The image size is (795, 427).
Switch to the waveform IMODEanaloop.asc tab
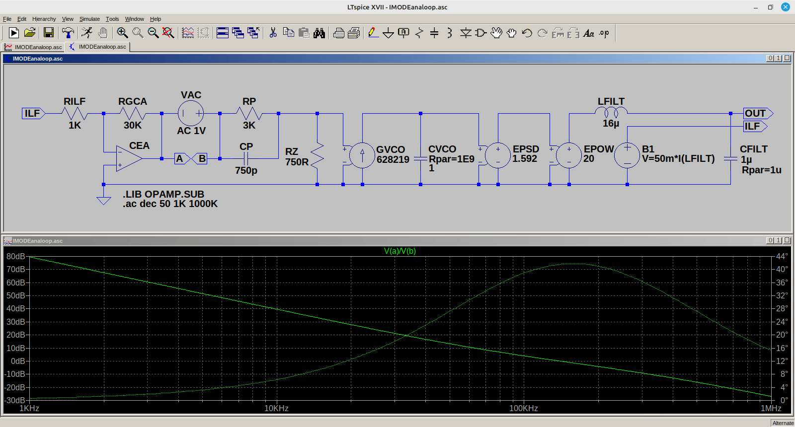(34, 47)
